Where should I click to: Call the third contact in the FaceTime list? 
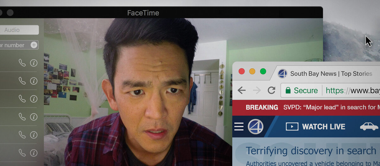[x=22, y=99]
